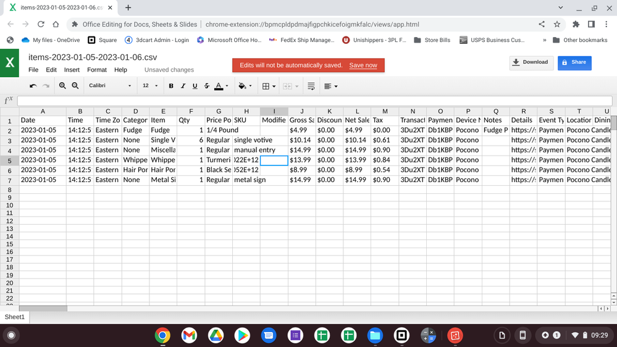Open Play Store from the shelf
617x347 pixels.
pyautogui.click(x=242, y=336)
